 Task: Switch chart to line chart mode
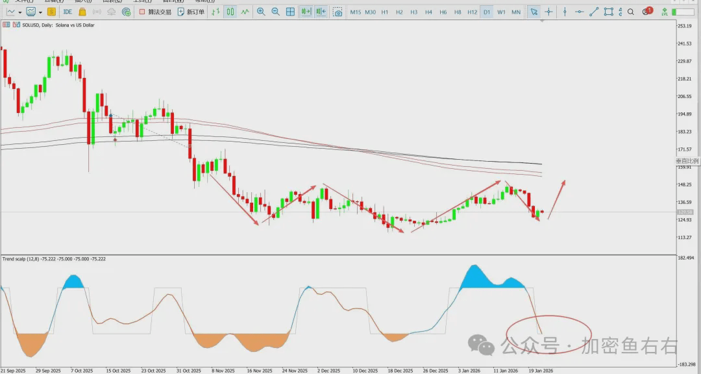tap(245, 12)
